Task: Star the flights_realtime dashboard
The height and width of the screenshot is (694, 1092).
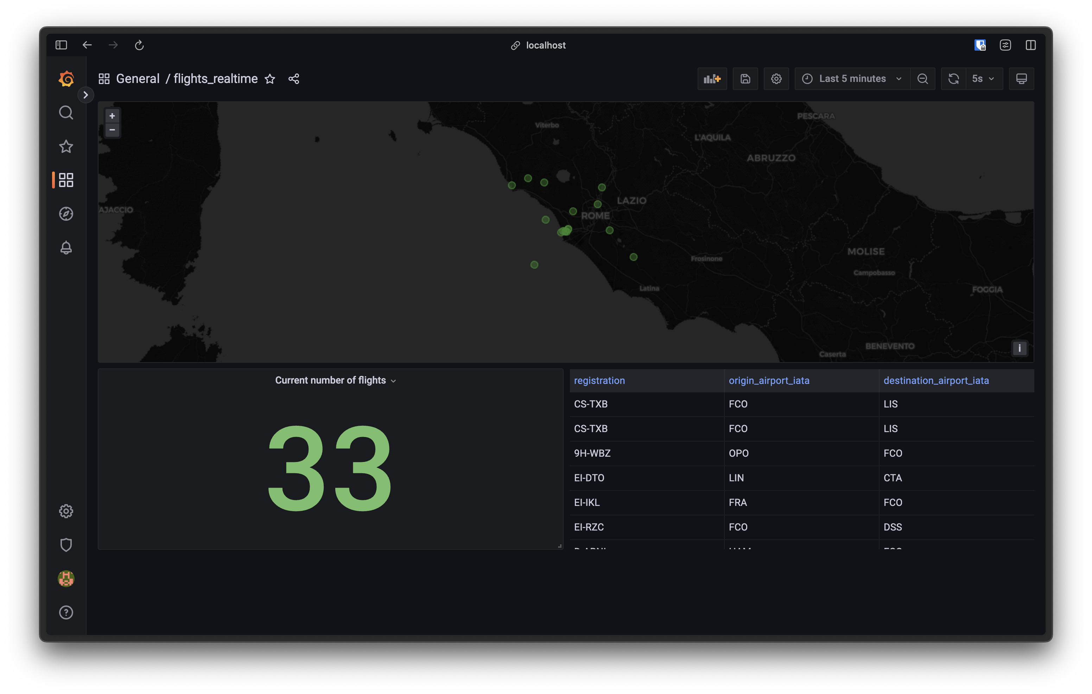Action: click(270, 79)
